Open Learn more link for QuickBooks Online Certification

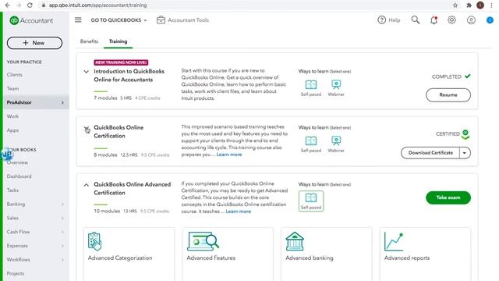tap(229, 155)
